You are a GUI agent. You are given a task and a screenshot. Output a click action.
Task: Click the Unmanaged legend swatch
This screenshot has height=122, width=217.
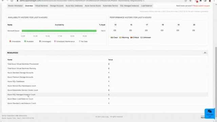(40, 41)
